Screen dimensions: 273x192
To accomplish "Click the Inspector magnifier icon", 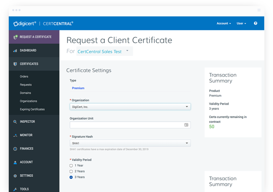I will (15, 122).
